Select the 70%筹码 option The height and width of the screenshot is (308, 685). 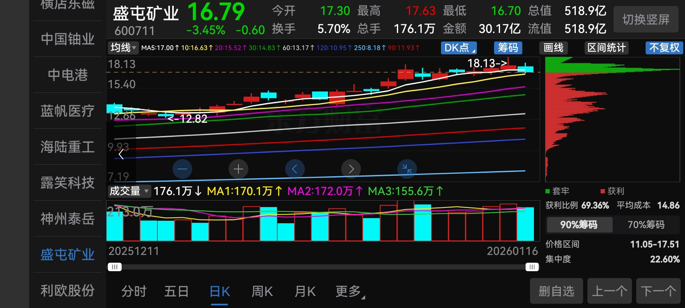[646, 225]
